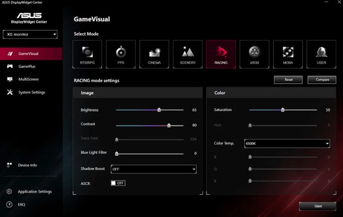This screenshot has width=343, height=217.
Task: Click the Reset button
Action: [288, 80]
